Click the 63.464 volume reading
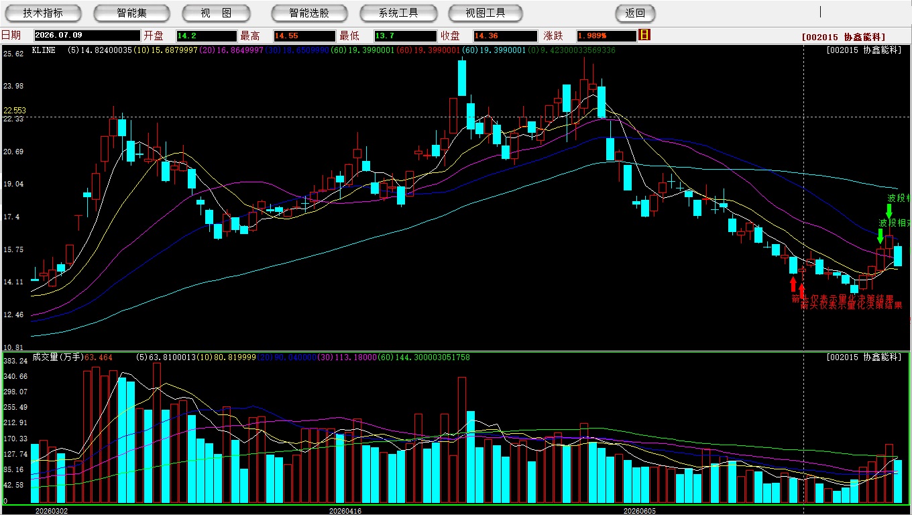Image resolution: width=912 pixels, height=515 pixels. [99, 357]
